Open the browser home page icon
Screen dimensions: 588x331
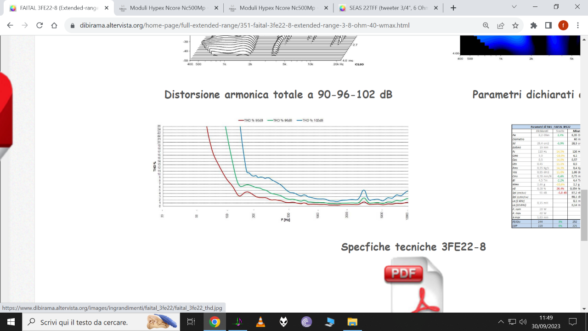tap(54, 26)
